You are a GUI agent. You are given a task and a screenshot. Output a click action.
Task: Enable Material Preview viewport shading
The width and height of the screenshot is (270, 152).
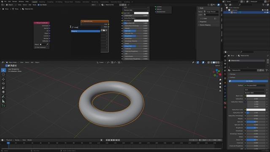(x=216, y=62)
